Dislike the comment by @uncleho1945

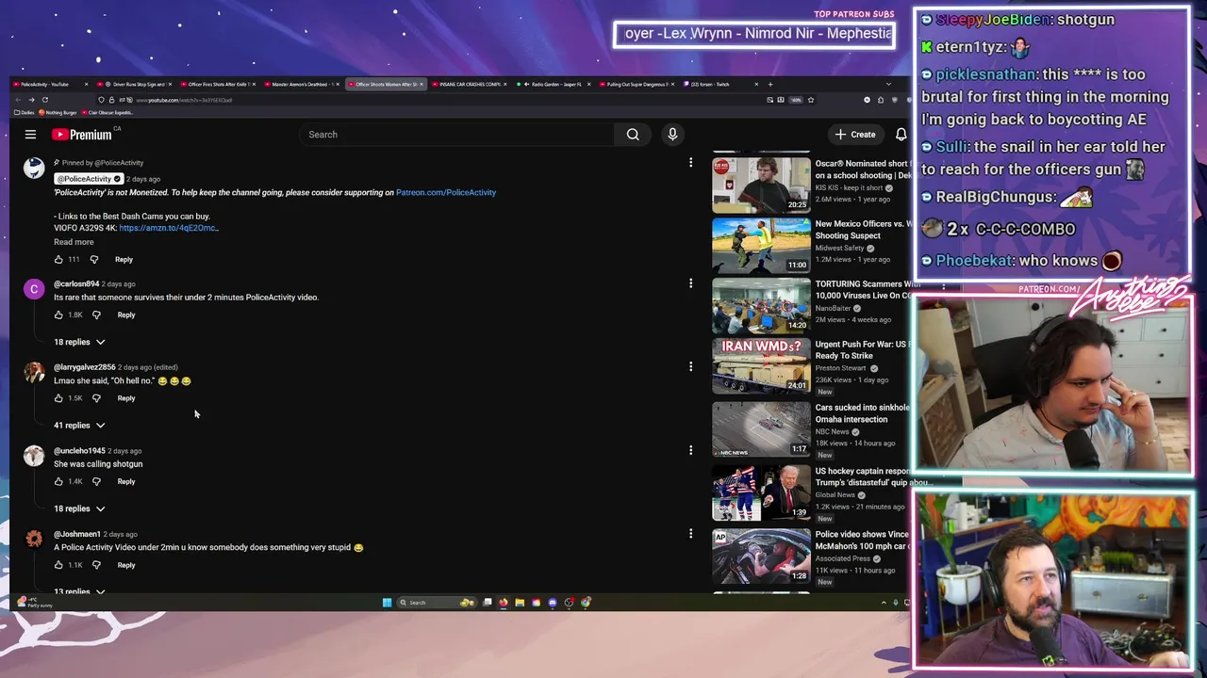96,481
